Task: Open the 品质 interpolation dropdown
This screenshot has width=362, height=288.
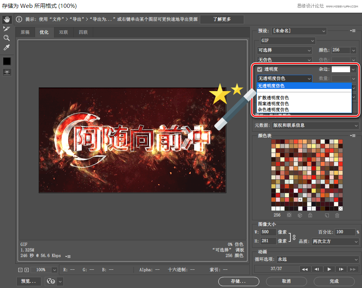Action: pos(334,242)
